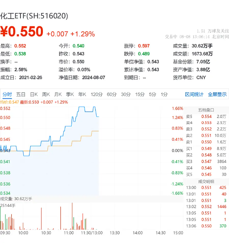Click the 14:00 time axis label

(x=137, y=233)
